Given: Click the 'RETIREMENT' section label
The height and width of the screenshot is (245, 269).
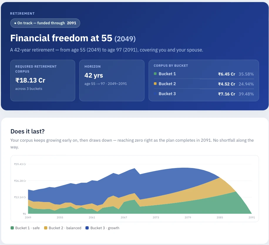Looking at the screenshot, I should [22, 13].
